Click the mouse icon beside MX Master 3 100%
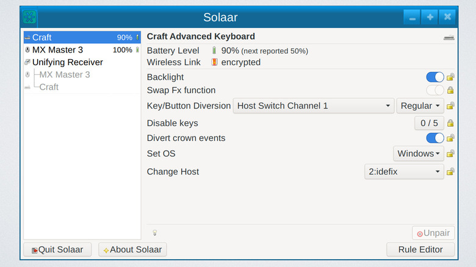 coord(27,50)
